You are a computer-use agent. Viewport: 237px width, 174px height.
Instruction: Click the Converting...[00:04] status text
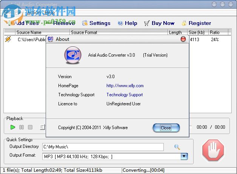pyautogui.click(x=143, y=170)
